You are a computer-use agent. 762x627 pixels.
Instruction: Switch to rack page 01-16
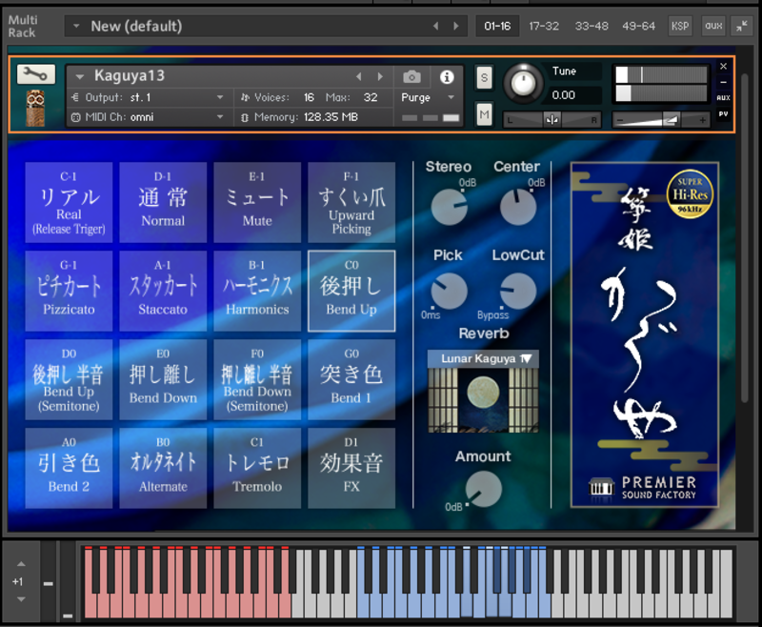(x=497, y=26)
